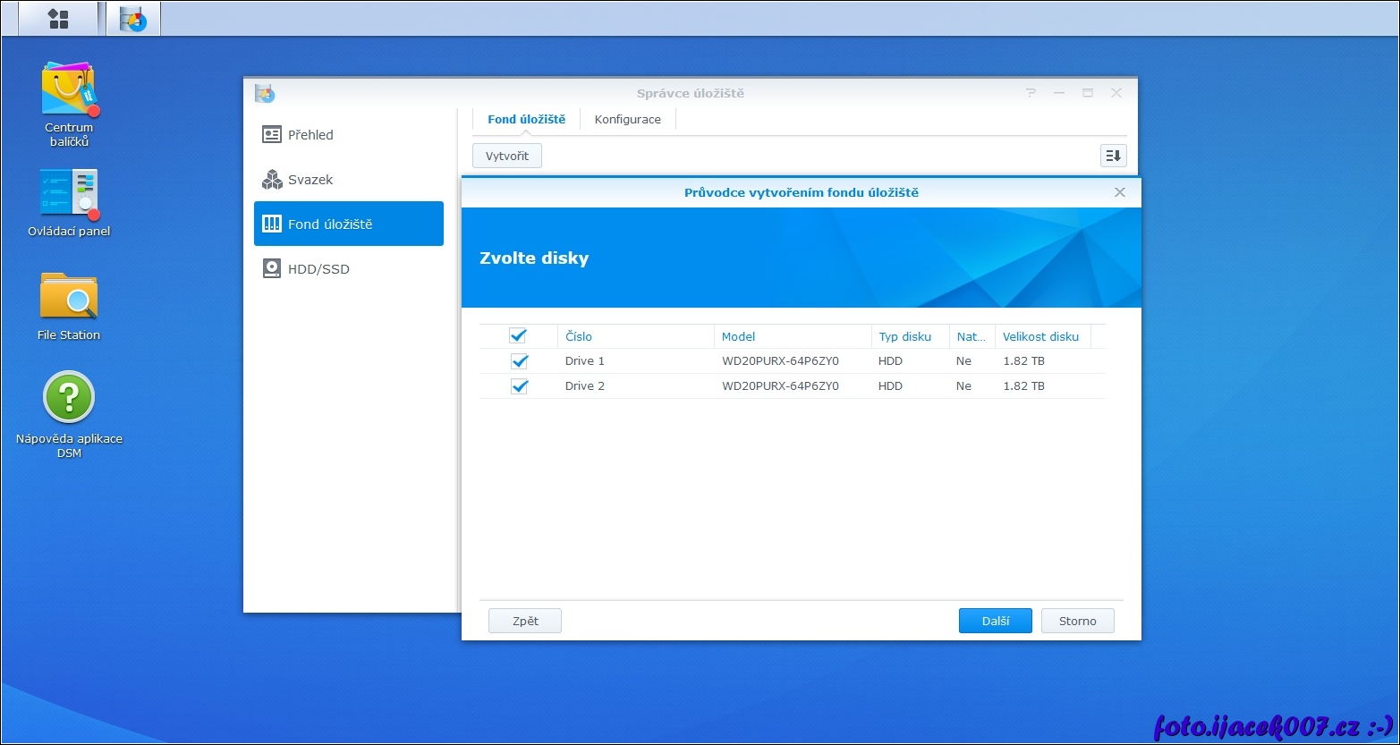Uncheck the Drive 1 checkbox
The image size is (1400, 745).
pyautogui.click(x=519, y=361)
